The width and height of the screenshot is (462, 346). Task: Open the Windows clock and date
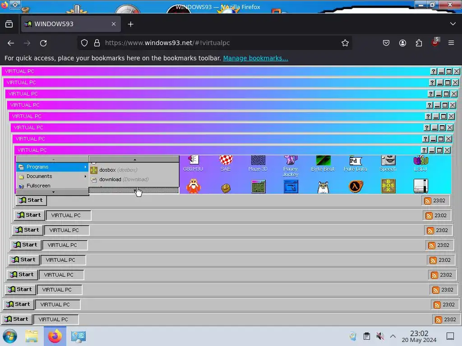click(x=419, y=336)
